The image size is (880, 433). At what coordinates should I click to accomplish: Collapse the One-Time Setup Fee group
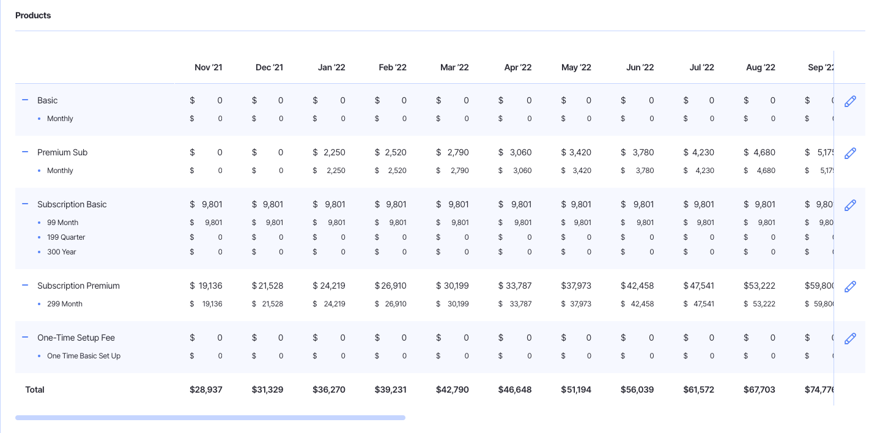click(x=25, y=338)
